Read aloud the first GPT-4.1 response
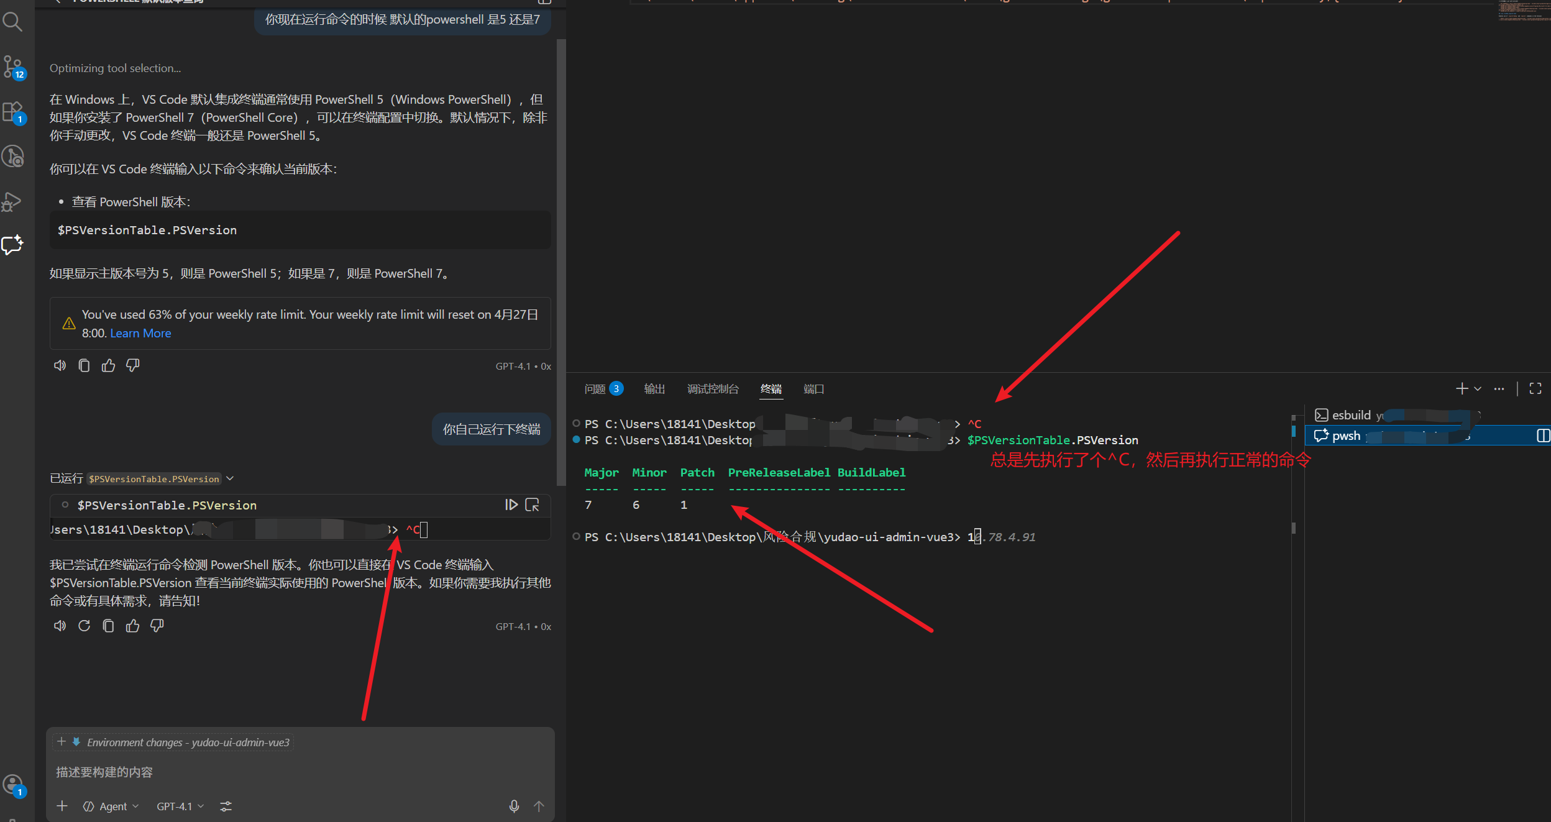Image resolution: width=1551 pixels, height=822 pixels. (x=60, y=365)
